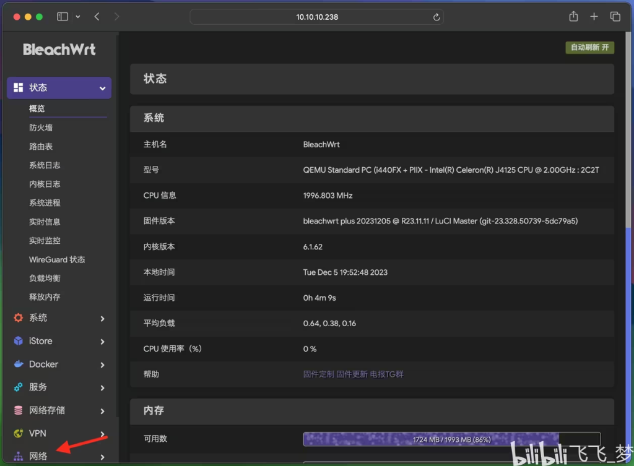Screen dimensions: 634x466
Task: Click the hostname value BleachWrt
Action: [x=321, y=145]
